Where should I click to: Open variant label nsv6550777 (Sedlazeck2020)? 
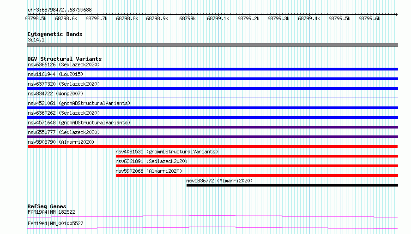[64, 132]
